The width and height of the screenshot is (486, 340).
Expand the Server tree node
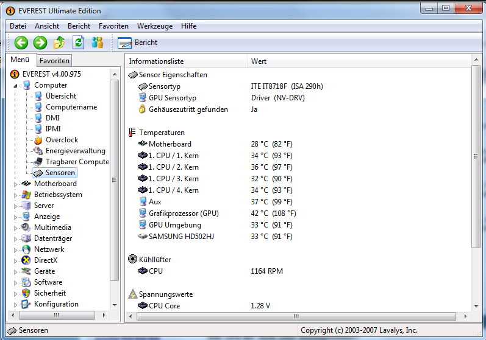pyautogui.click(x=15, y=206)
